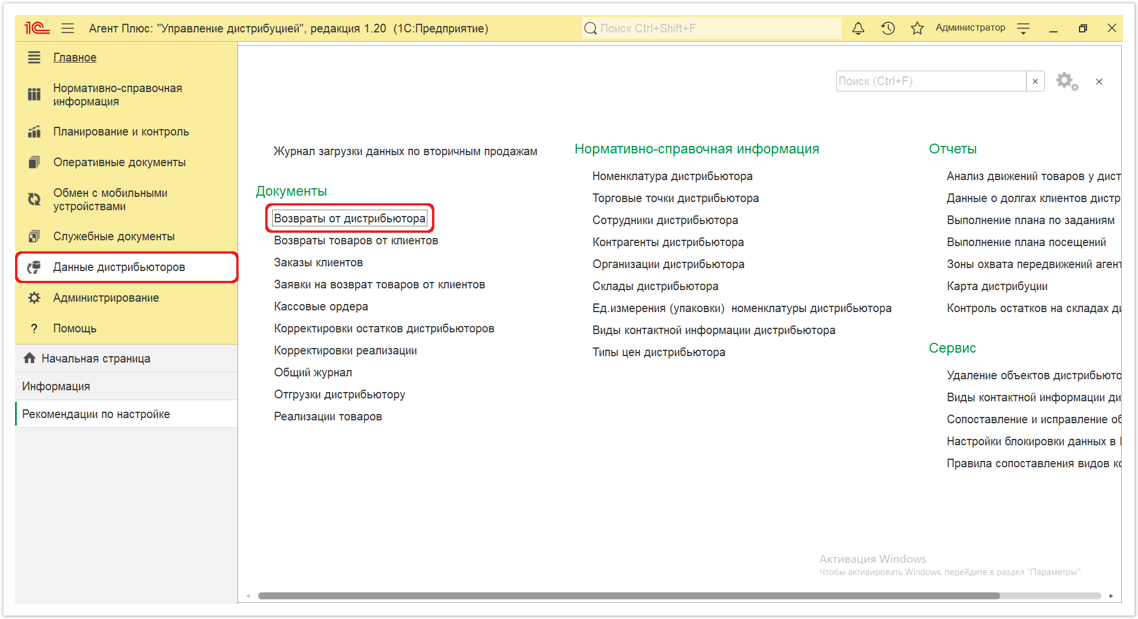
Task: Switch to Рекомендации по настройке tab
Action: click(126, 414)
